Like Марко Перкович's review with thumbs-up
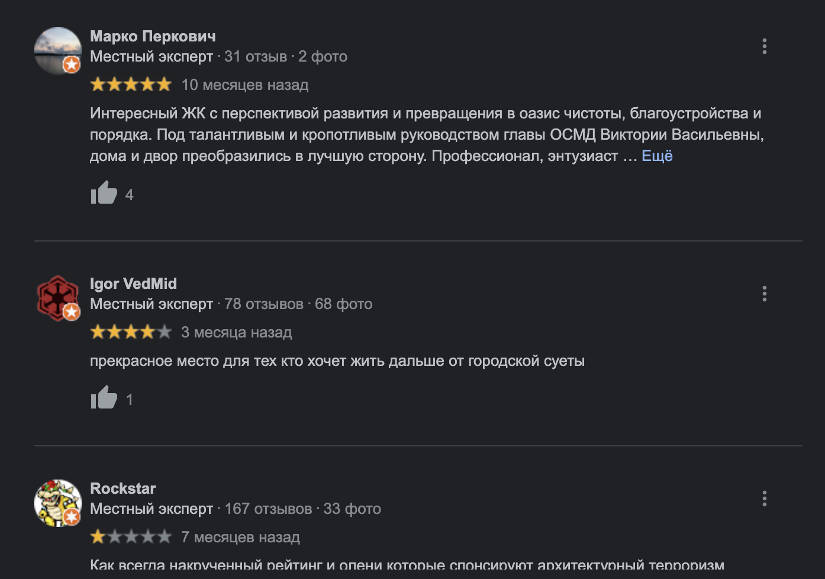 (x=104, y=193)
